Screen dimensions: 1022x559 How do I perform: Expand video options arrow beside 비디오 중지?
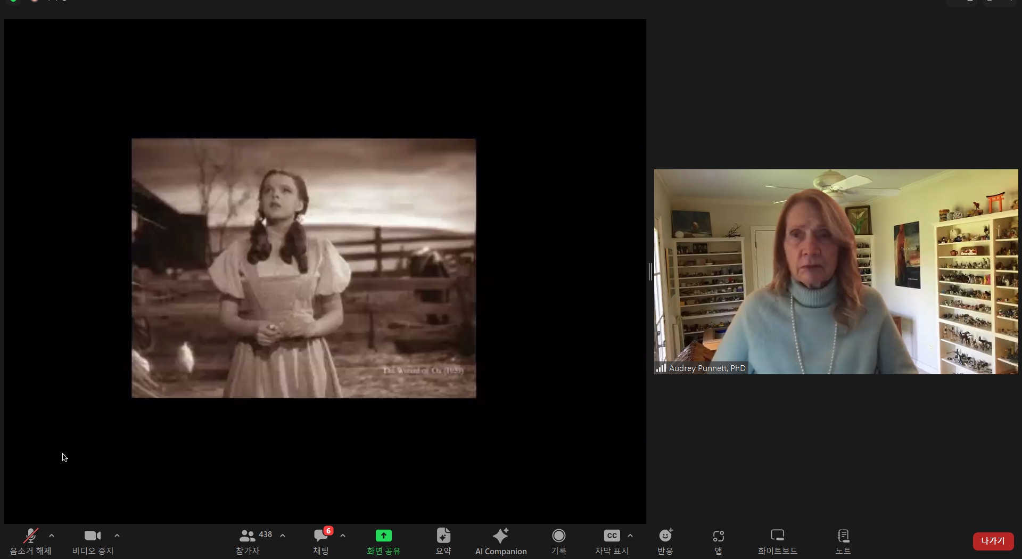117,536
